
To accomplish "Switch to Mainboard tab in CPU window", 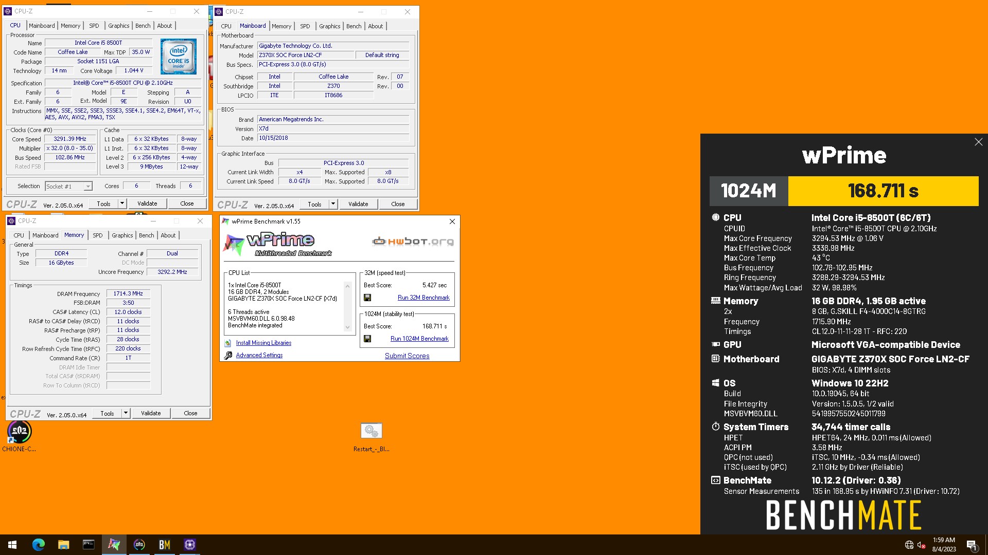I will [x=42, y=26].
